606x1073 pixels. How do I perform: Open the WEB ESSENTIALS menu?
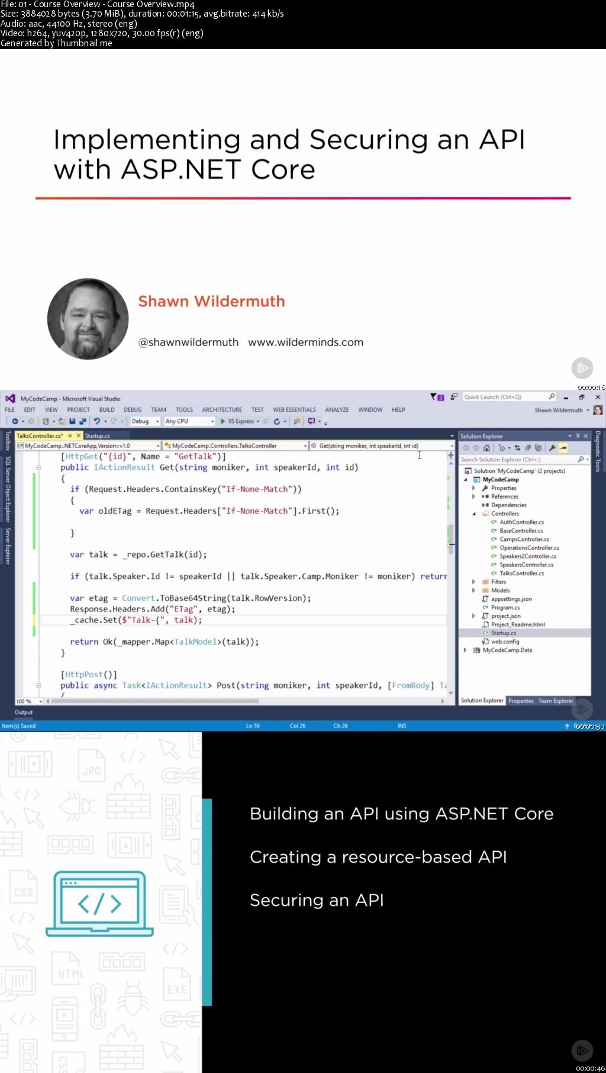click(x=294, y=409)
